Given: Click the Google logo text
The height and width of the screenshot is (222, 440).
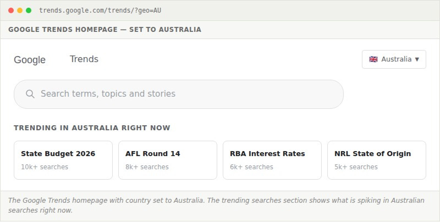Looking at the screenshot, I should click(x=30, y=60).
